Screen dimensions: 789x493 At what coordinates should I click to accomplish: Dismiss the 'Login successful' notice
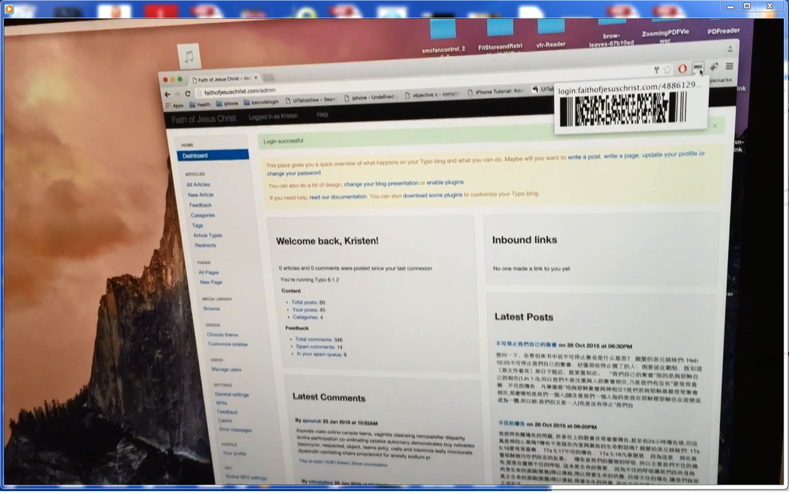click(715, 126)
